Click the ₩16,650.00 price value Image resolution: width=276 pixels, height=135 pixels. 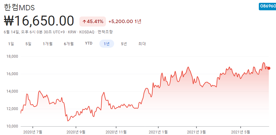point(39,21)
